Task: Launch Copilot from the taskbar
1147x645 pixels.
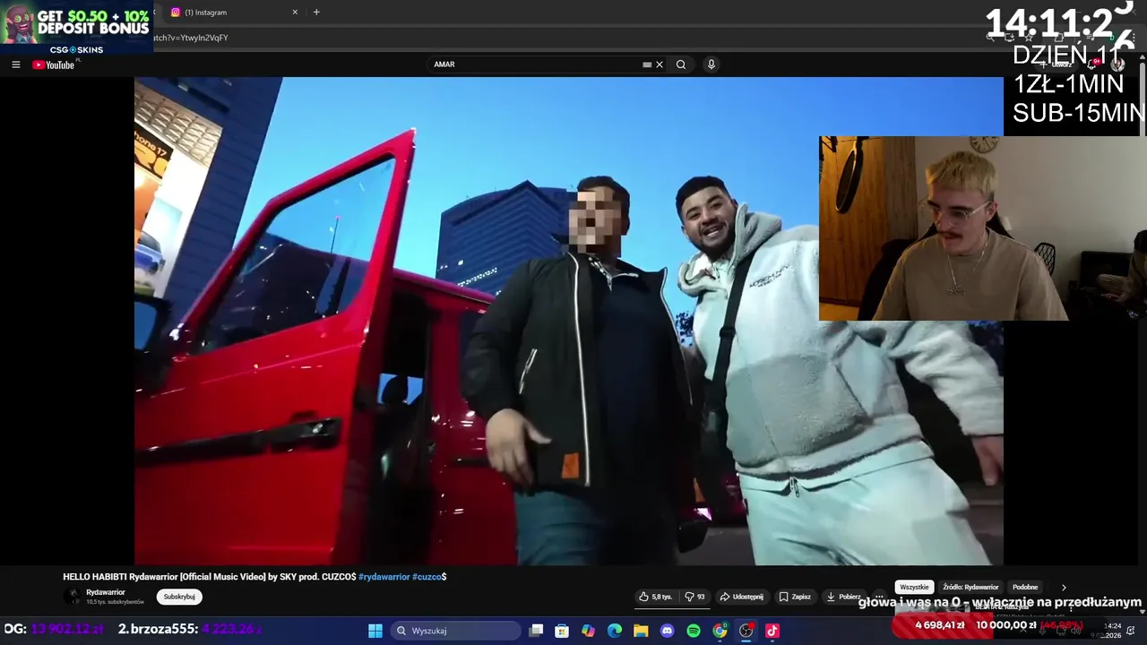Action: pyautogui.click(x=588, y=631)
